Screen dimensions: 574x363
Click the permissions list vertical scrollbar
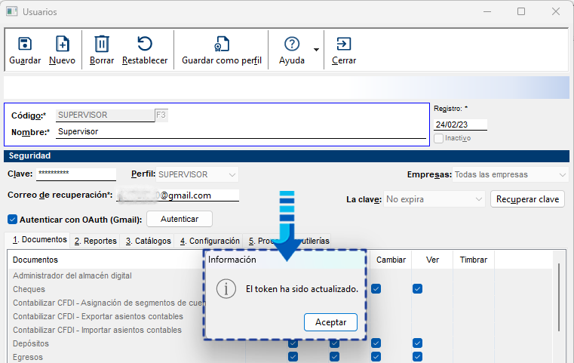point(559,302)
